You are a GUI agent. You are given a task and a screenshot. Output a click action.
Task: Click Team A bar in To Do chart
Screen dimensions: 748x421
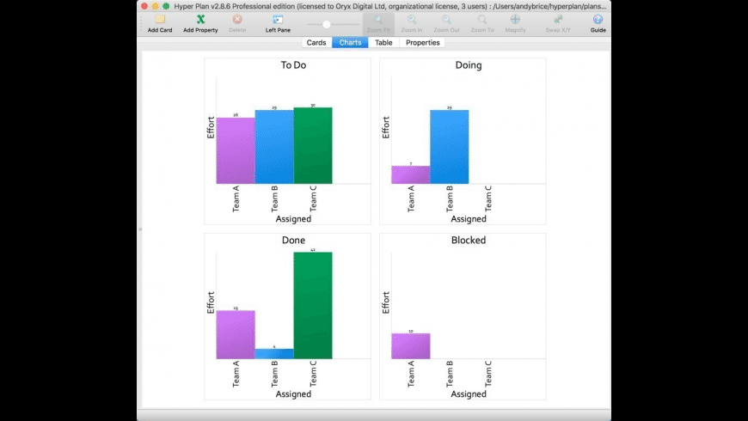pyautogui.click(x=236, y=150)
